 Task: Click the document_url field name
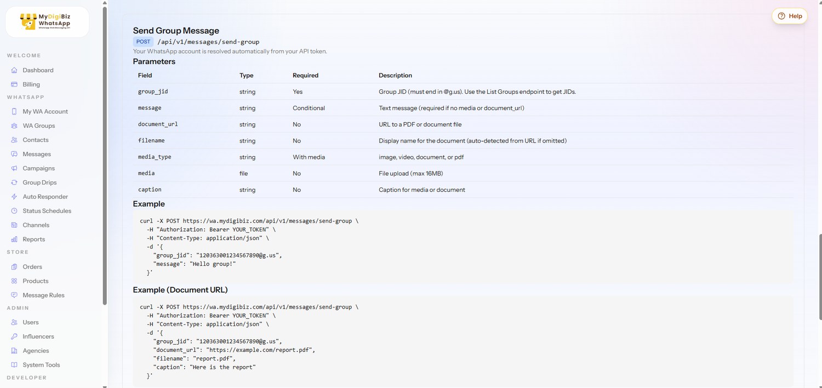tap(158, 124)
